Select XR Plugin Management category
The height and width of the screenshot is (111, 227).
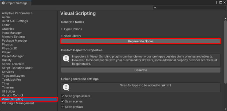point(18,103)
